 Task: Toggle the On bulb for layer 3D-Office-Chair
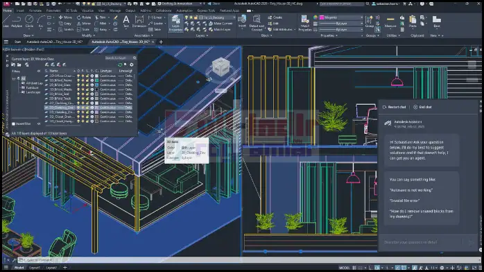pyautogui.click(x=78, y=76)
